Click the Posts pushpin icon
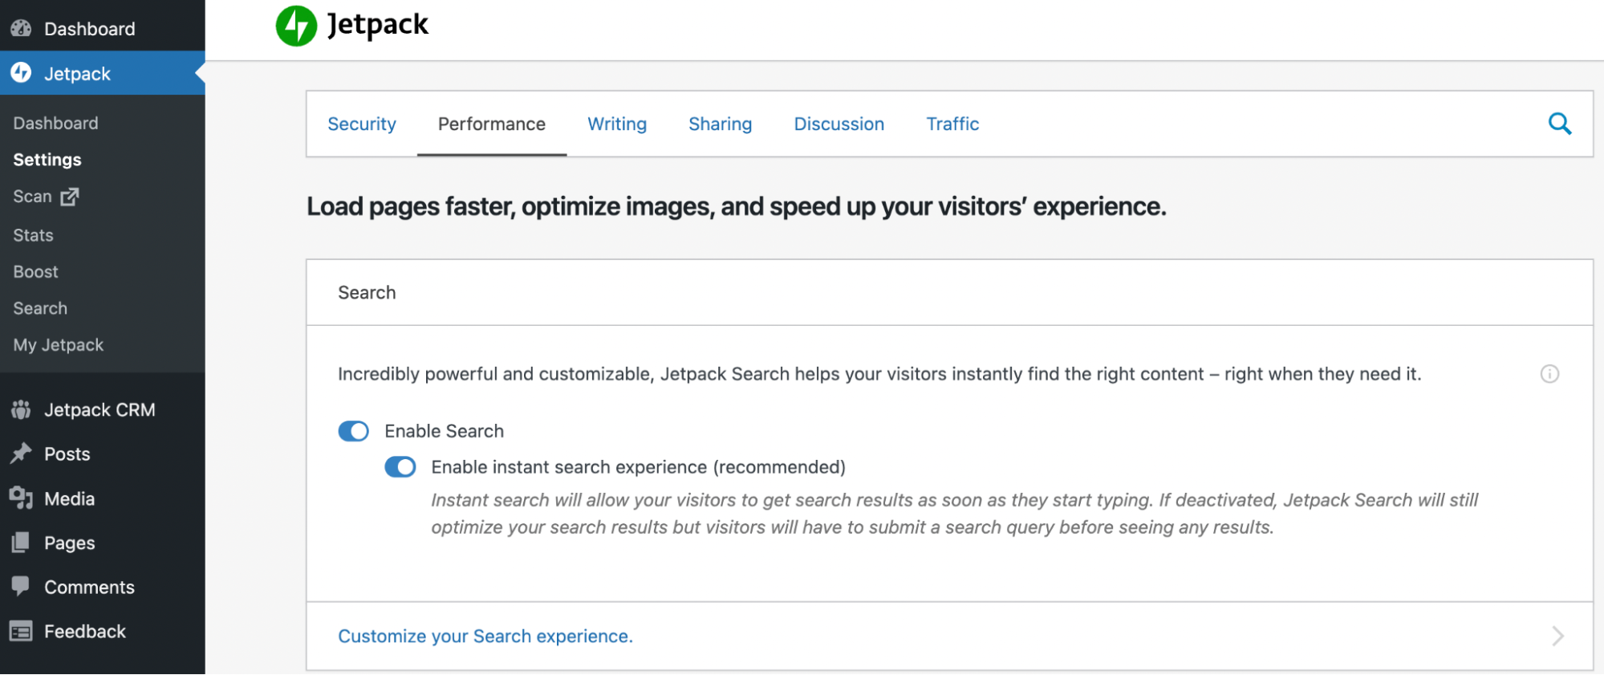This screenshot has width=1604, height=675. tap(21, 454)
